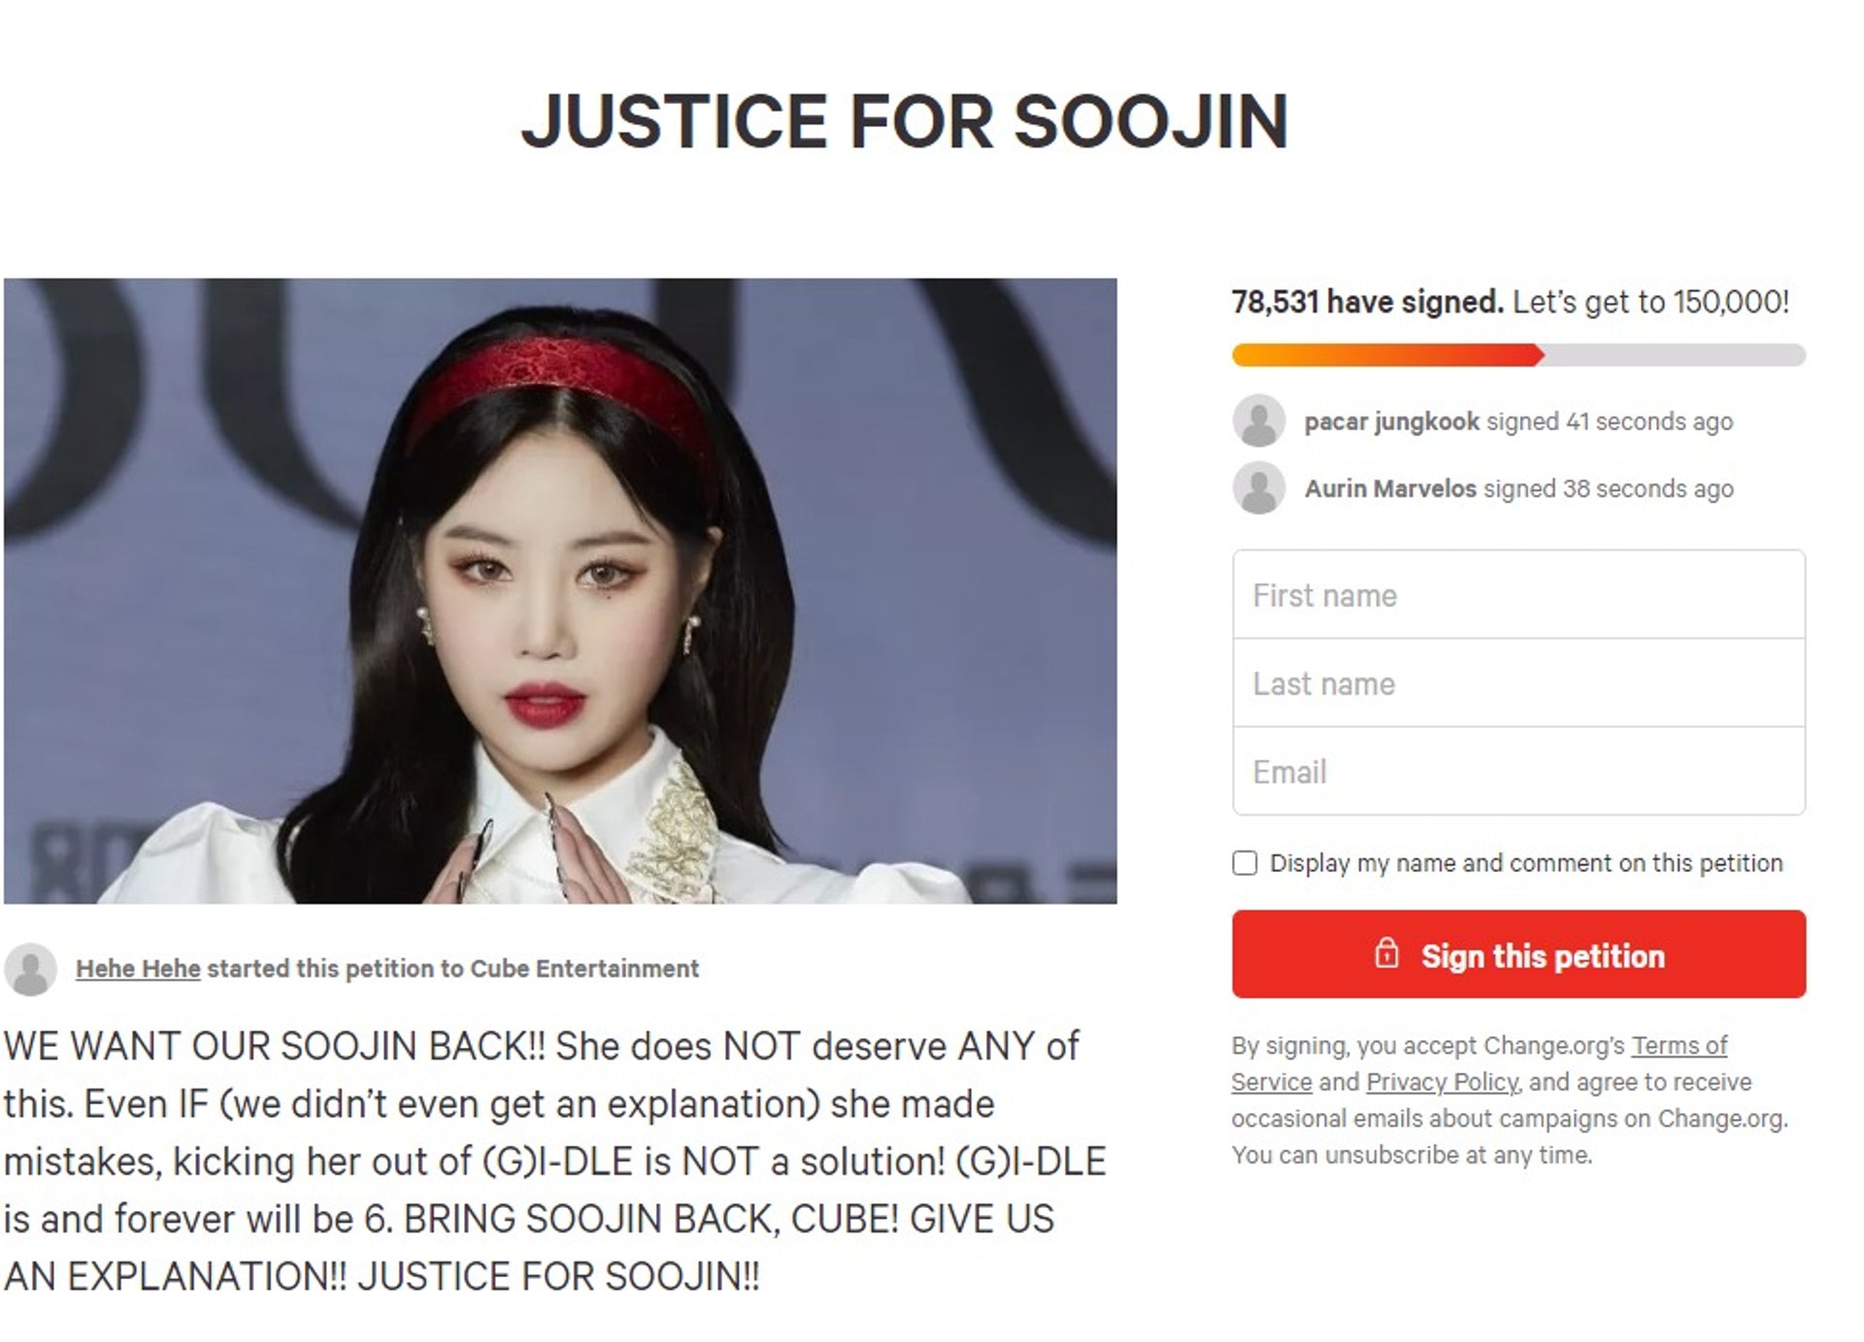Click the lock icon on the sign button
The image size is (1864, 1342).
1387,954
